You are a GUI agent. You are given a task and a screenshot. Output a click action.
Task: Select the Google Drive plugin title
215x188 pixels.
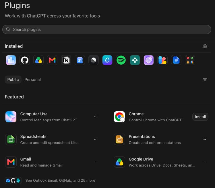(x=141, y=159)
